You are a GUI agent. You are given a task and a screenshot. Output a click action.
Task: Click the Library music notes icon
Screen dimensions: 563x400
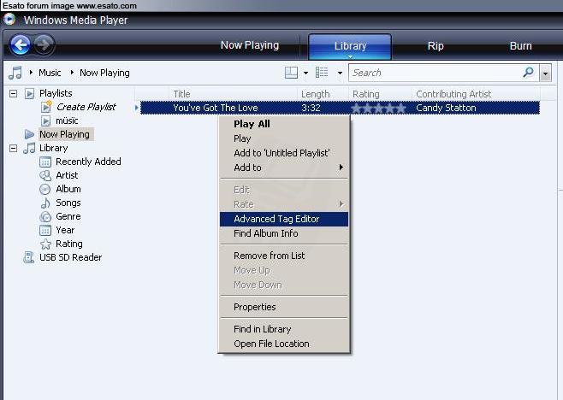[x=29, y=148]
